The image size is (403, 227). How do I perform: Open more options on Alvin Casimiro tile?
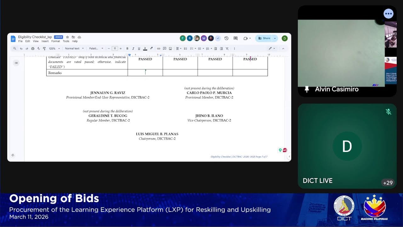(389, 14)
